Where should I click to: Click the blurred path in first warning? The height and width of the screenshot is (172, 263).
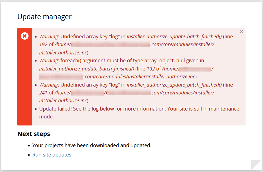(111, 44)
